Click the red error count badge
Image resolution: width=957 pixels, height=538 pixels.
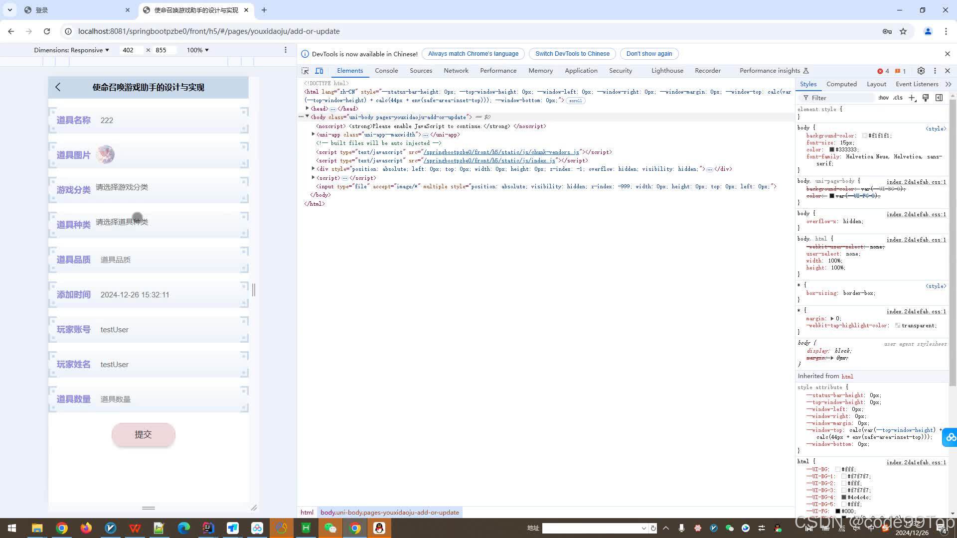coord(883,71)
